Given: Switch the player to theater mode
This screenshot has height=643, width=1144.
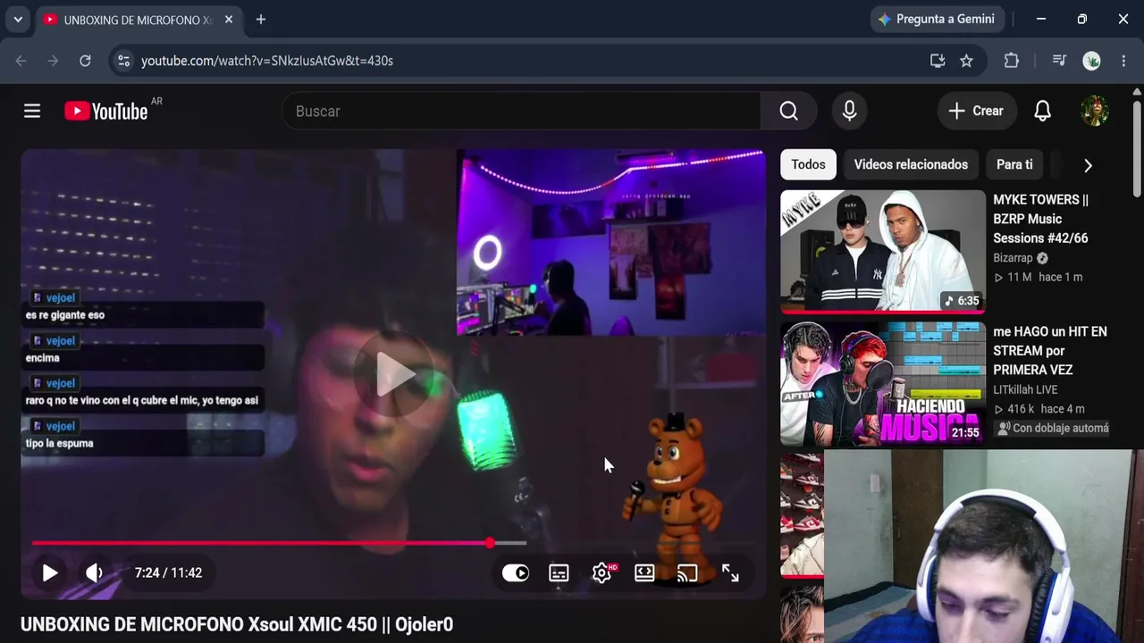Looking at the screenshot, I should click(644, 573).
